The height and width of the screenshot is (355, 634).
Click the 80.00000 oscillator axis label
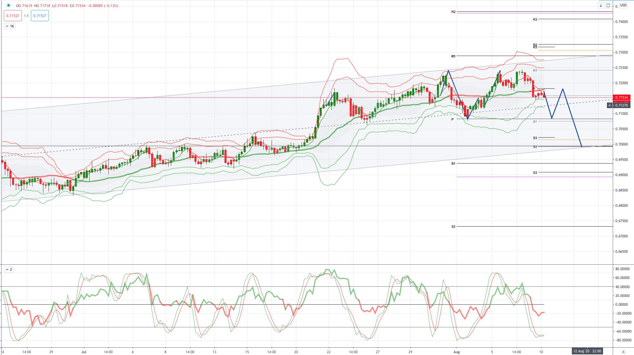tap(622, 269)
